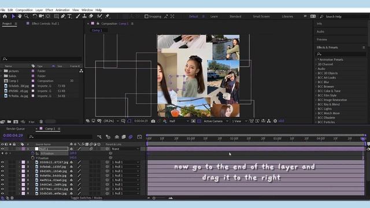370x208 pixels.
Task: Select the Pen tool
Action: pyautogui.click(x=63, y=16)
